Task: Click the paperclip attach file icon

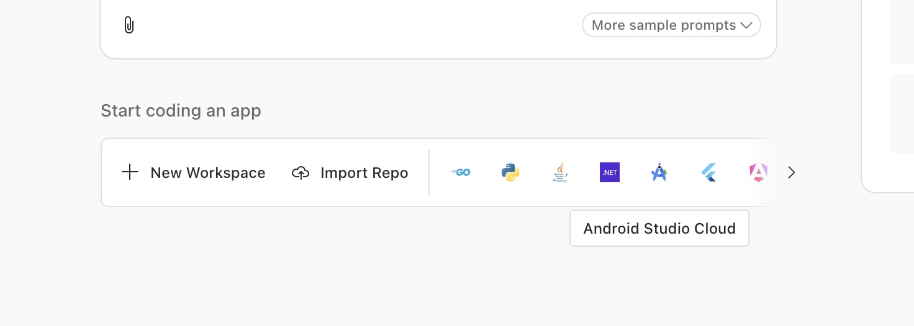Action: pyautogui.click(x=129, y=25)
